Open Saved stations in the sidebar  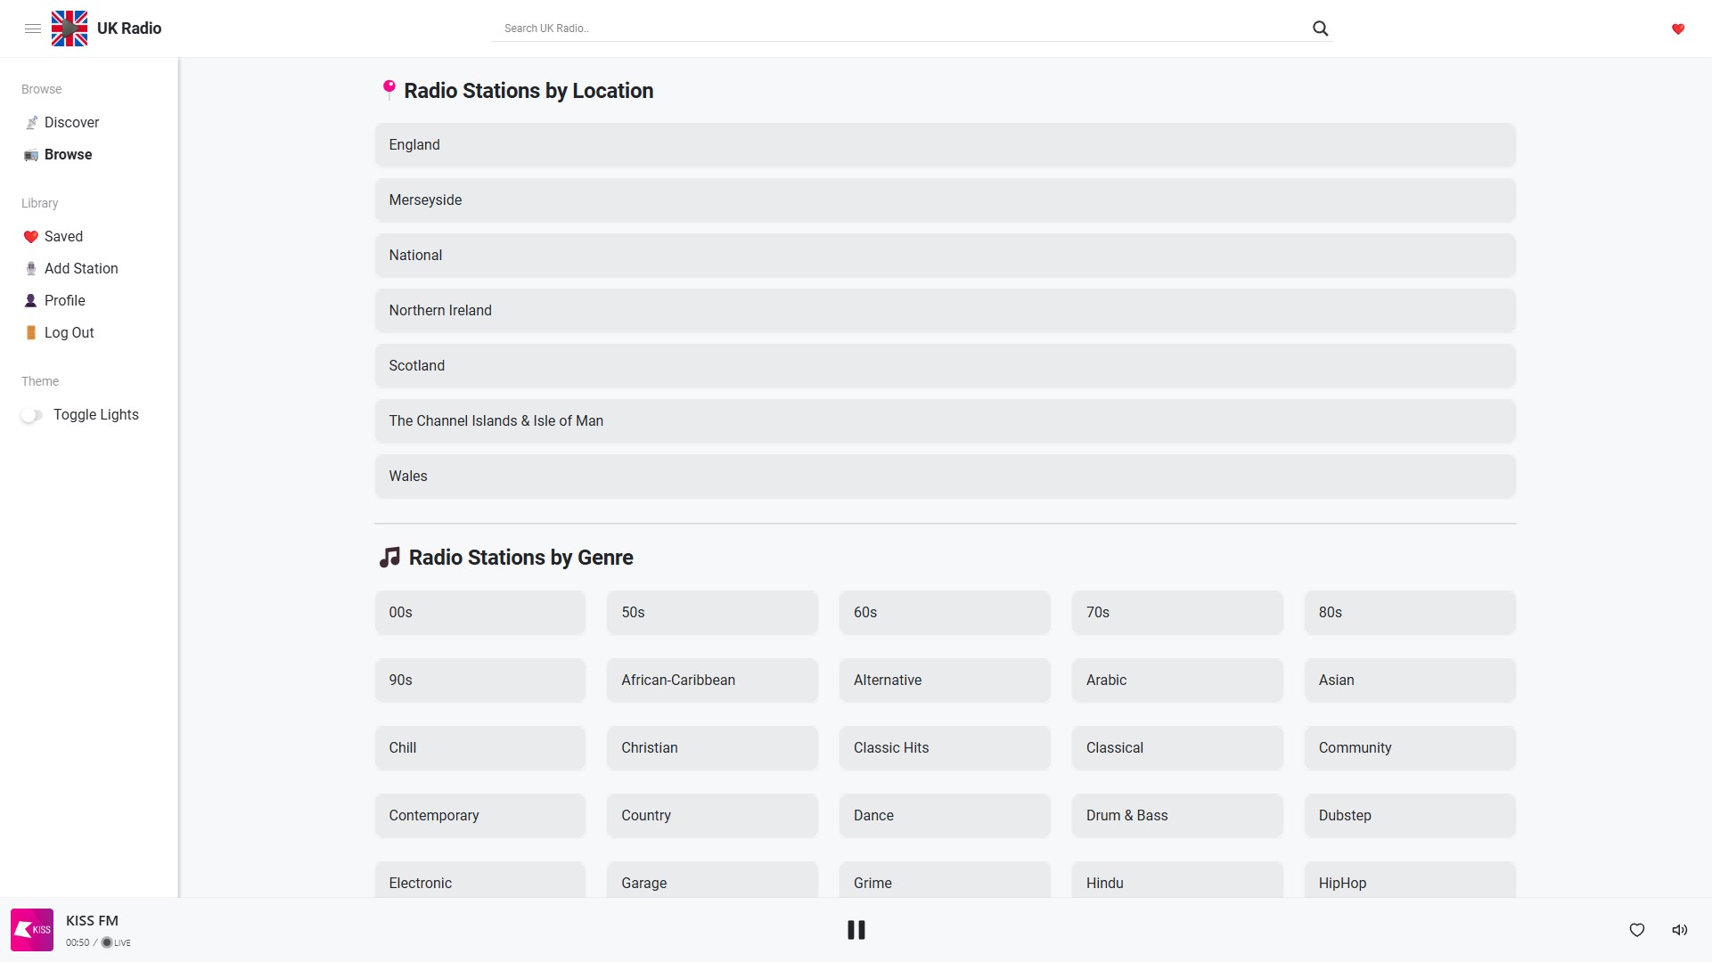click(63, 236)
